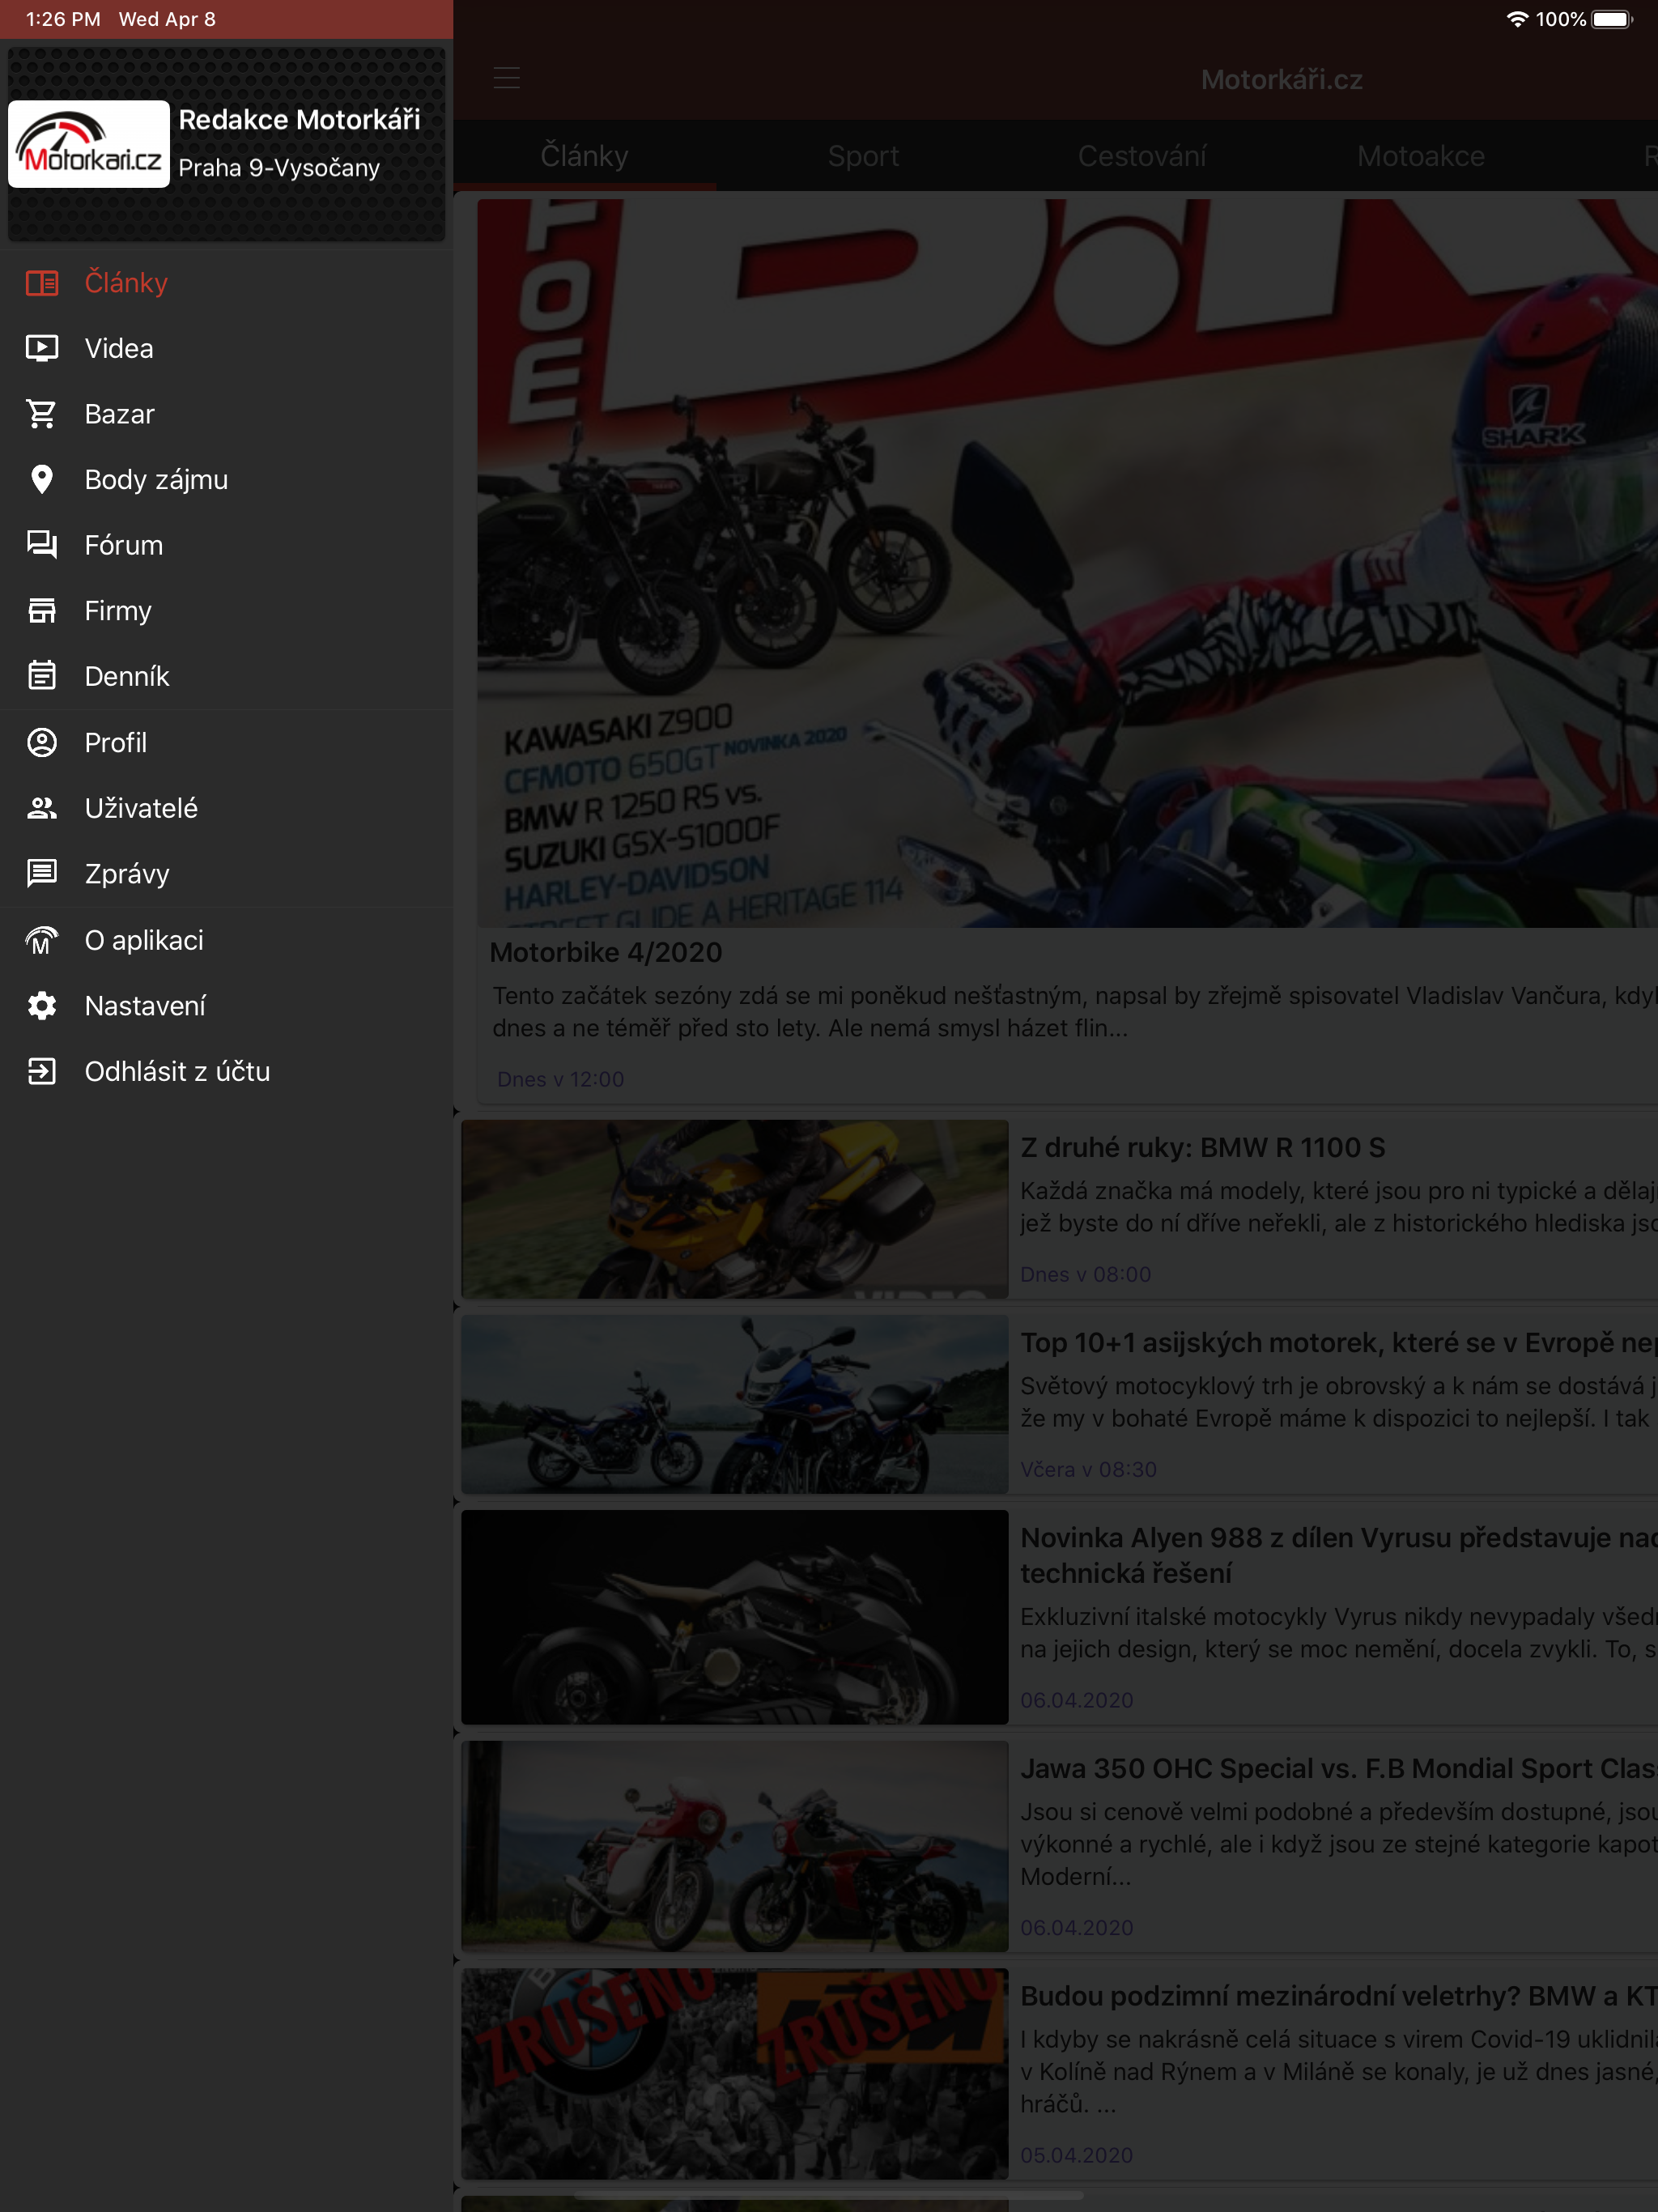
Task: Tap the Body zájmu location pin icon
Action: point(41,480)
